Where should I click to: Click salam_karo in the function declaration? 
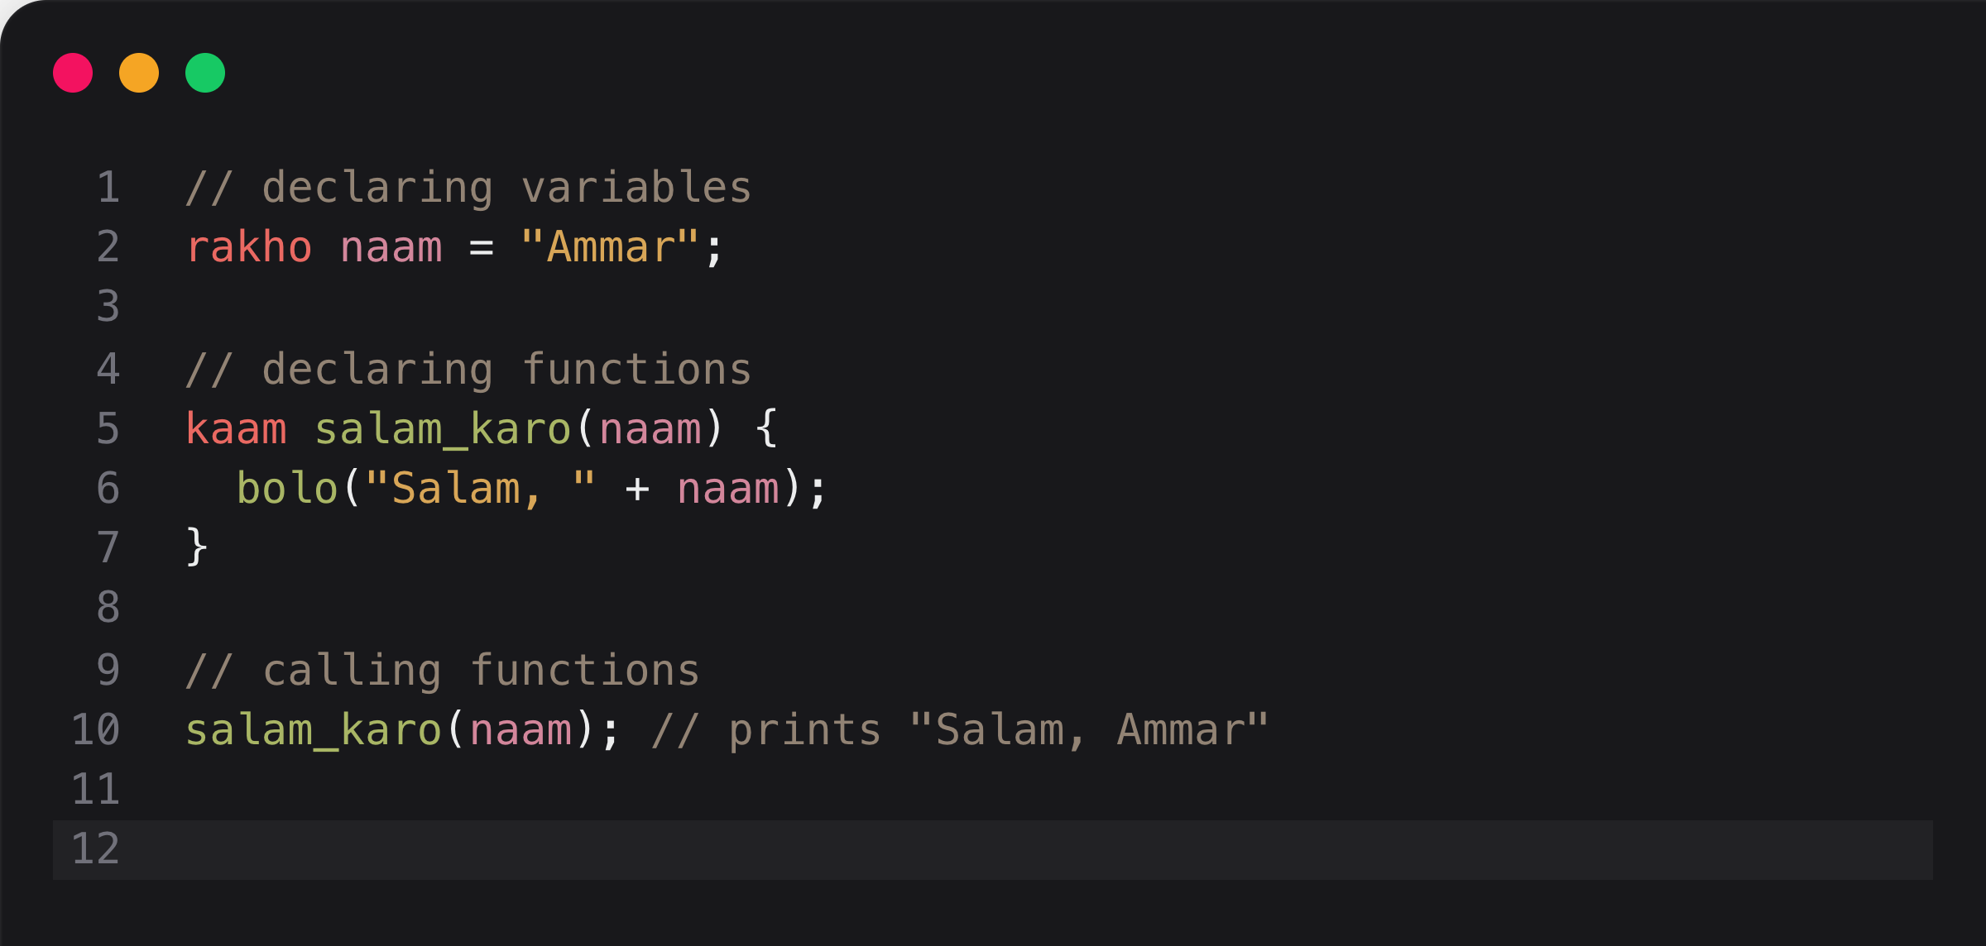coord(443,429)
